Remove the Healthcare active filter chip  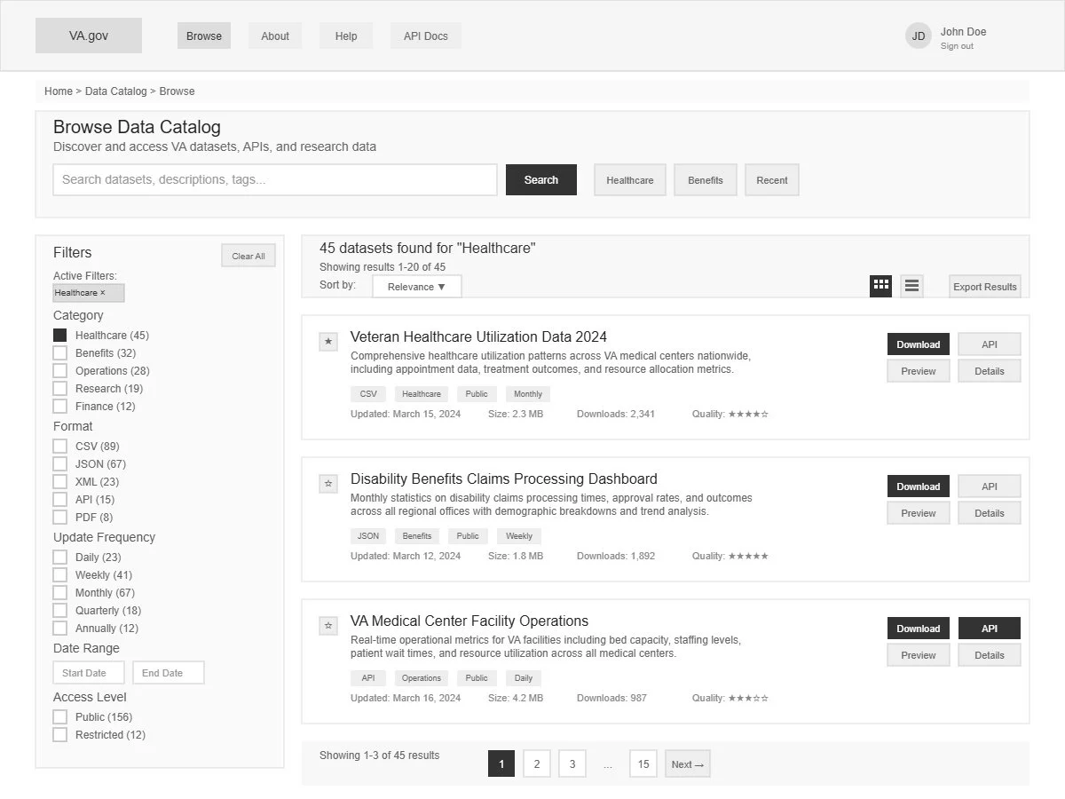click(89, 293)
